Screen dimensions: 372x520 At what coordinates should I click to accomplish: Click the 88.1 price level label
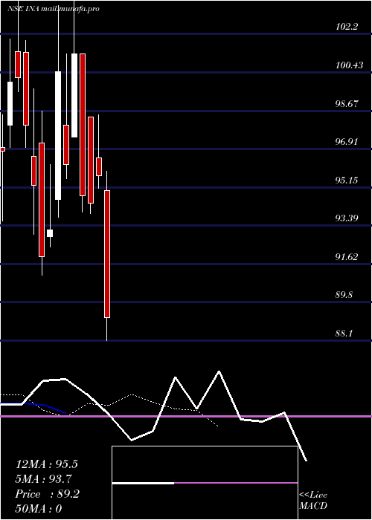344,334
